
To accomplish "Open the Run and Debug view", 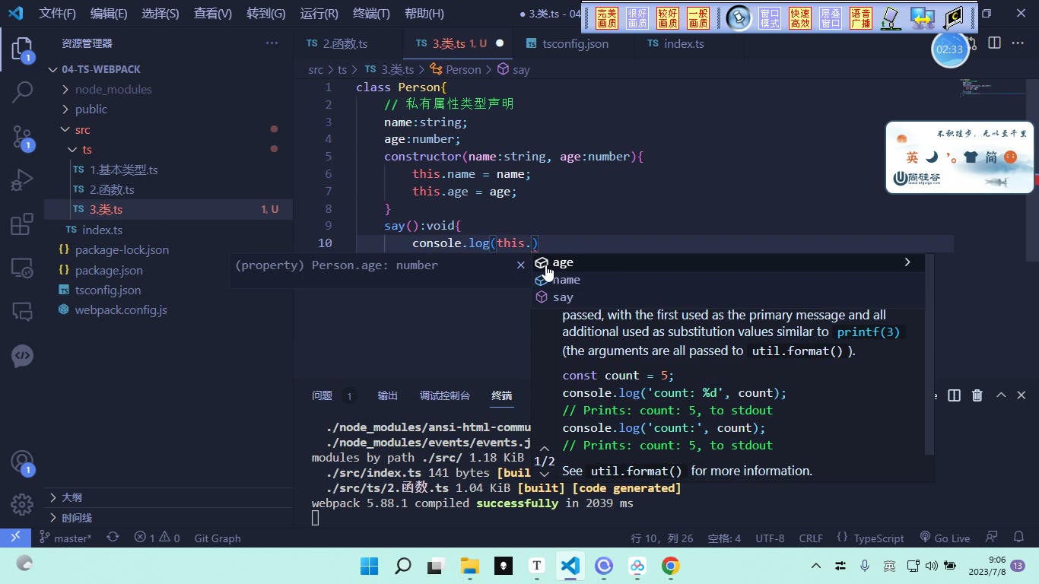I will (22, 180).
